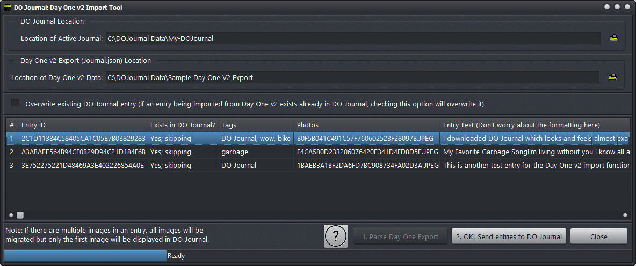Enable Overwrite existing DO Journal entry checkbox

[15, 103]
